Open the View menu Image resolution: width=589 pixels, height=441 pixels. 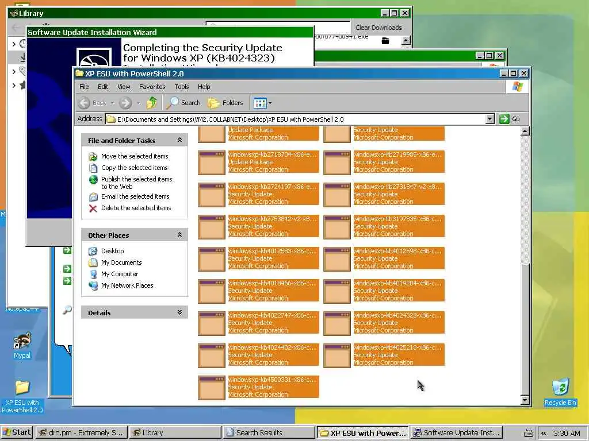point(124,87)
